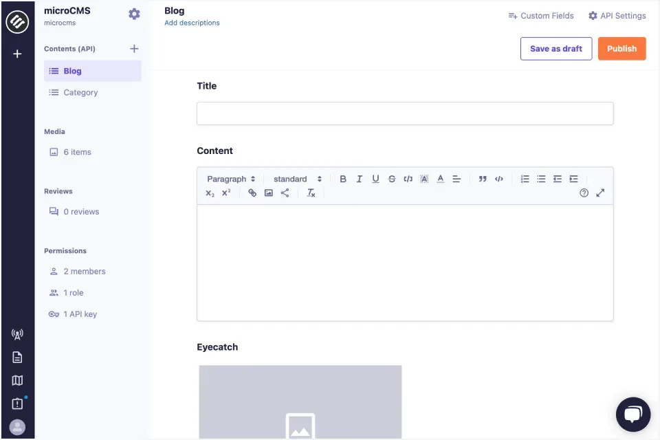Screen dimensions: 660x440
Task: Apply strikethrough text formatting
Action: [x=392, y=179]
